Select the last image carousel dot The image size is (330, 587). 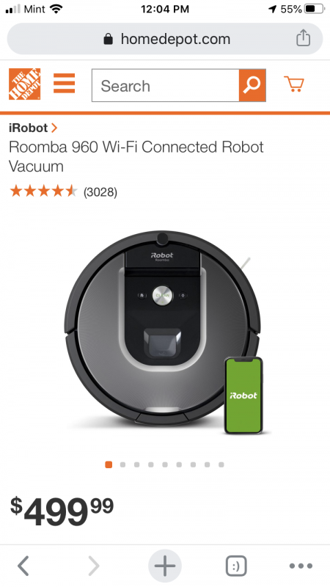pyautogui.click(x=221, y=464)
